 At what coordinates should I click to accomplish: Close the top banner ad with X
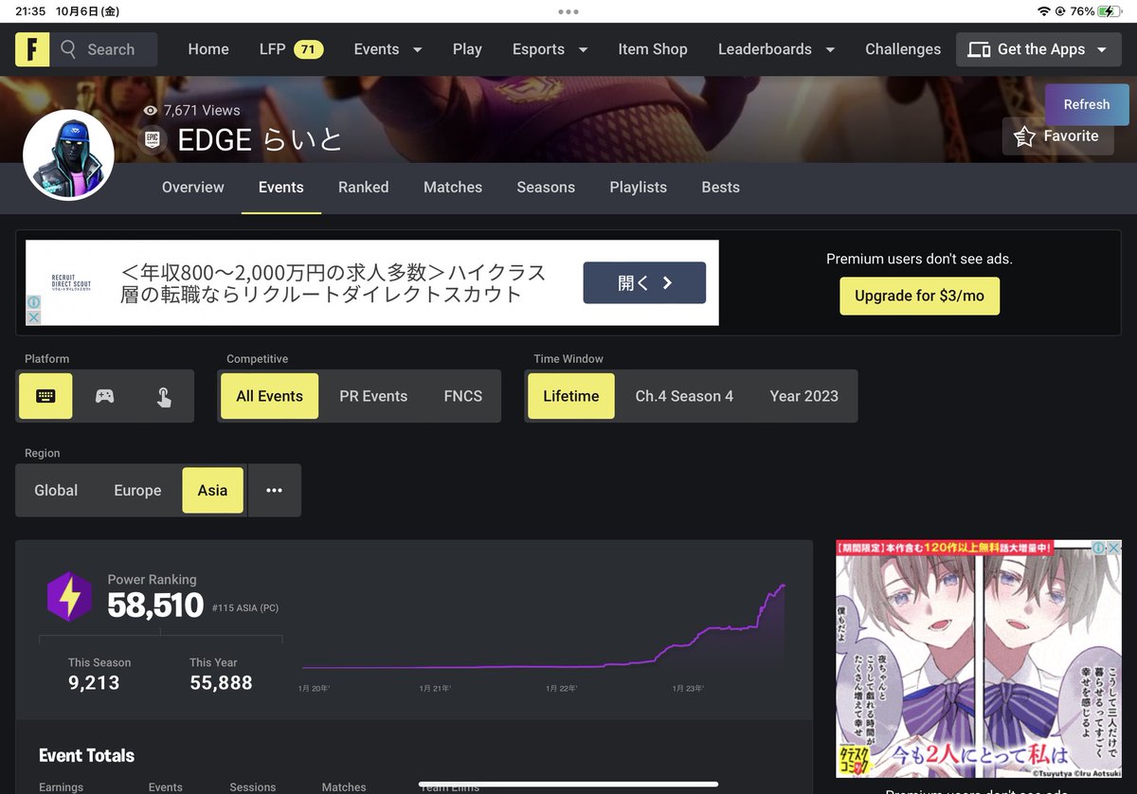[x=33, y=317]
